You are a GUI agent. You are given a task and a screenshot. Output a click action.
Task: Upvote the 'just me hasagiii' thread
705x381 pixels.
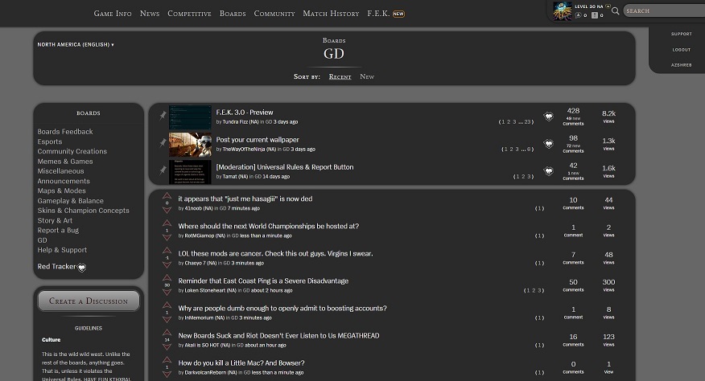coord(167,195)
